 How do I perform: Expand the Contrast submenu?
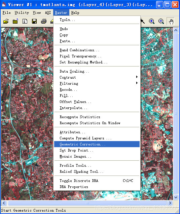click(97, 77)
